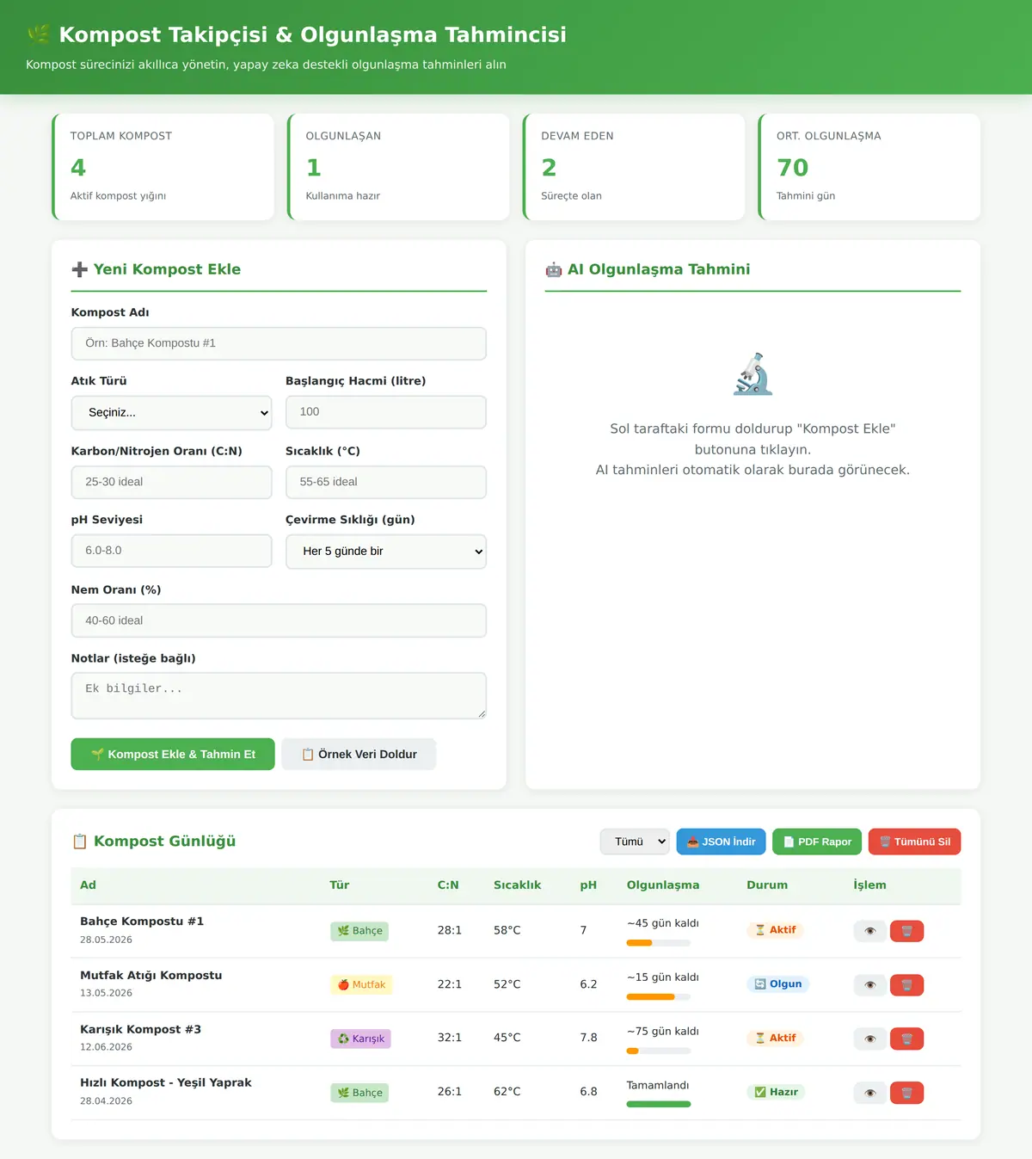
Task: Click the Hazır status badge
Action: (x=777, y=1092)
